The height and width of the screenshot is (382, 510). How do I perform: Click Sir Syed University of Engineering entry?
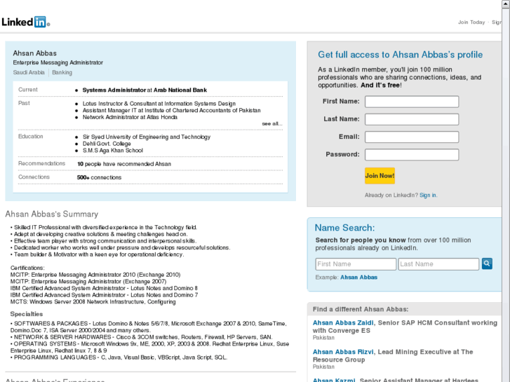point(147,137)
